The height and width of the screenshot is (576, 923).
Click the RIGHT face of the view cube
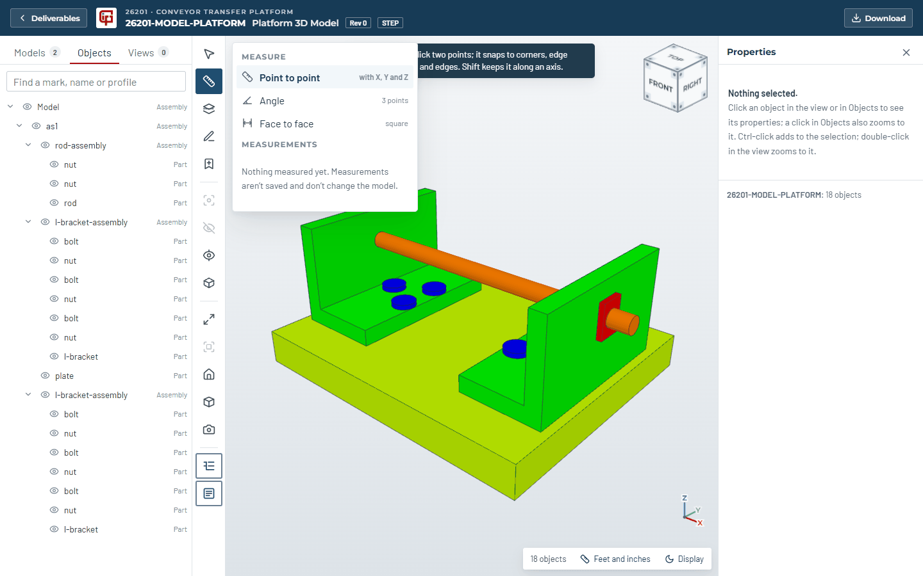692,84
